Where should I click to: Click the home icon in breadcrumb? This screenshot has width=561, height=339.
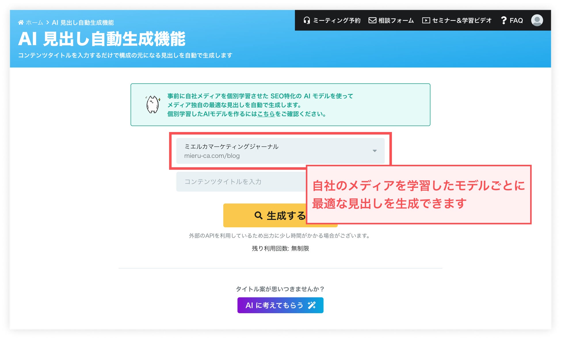[x=21, y=22]
